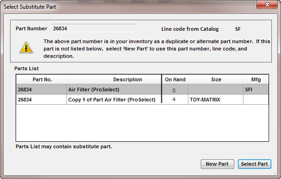
Task: Sort by the Part No. column header
Action: (41, 79)
